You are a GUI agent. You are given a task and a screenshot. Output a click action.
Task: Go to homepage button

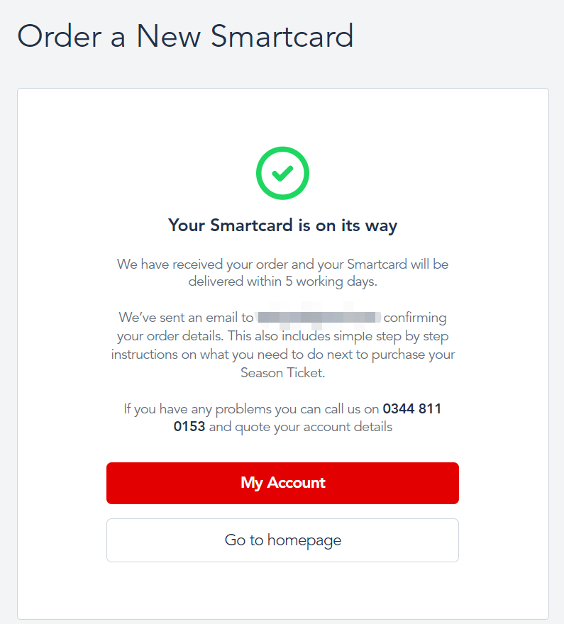click(282, 540)
